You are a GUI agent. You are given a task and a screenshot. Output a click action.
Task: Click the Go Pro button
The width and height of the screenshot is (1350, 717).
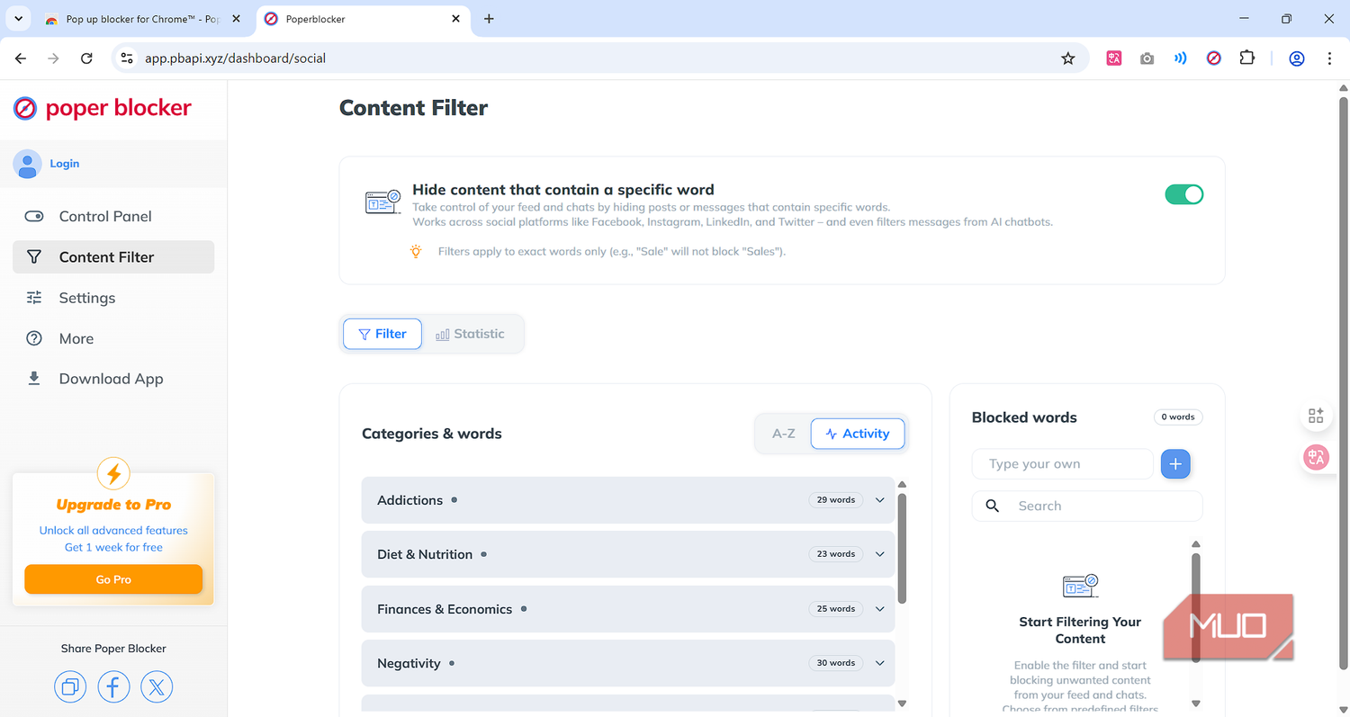tap(113, 579)
